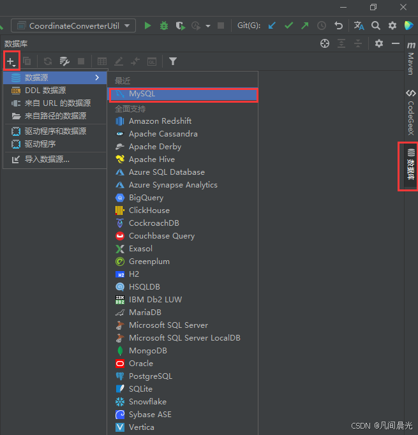Select 来自路径的数据源 menu item
Screen dimensions: 418x435
click(x=55, y=116)
